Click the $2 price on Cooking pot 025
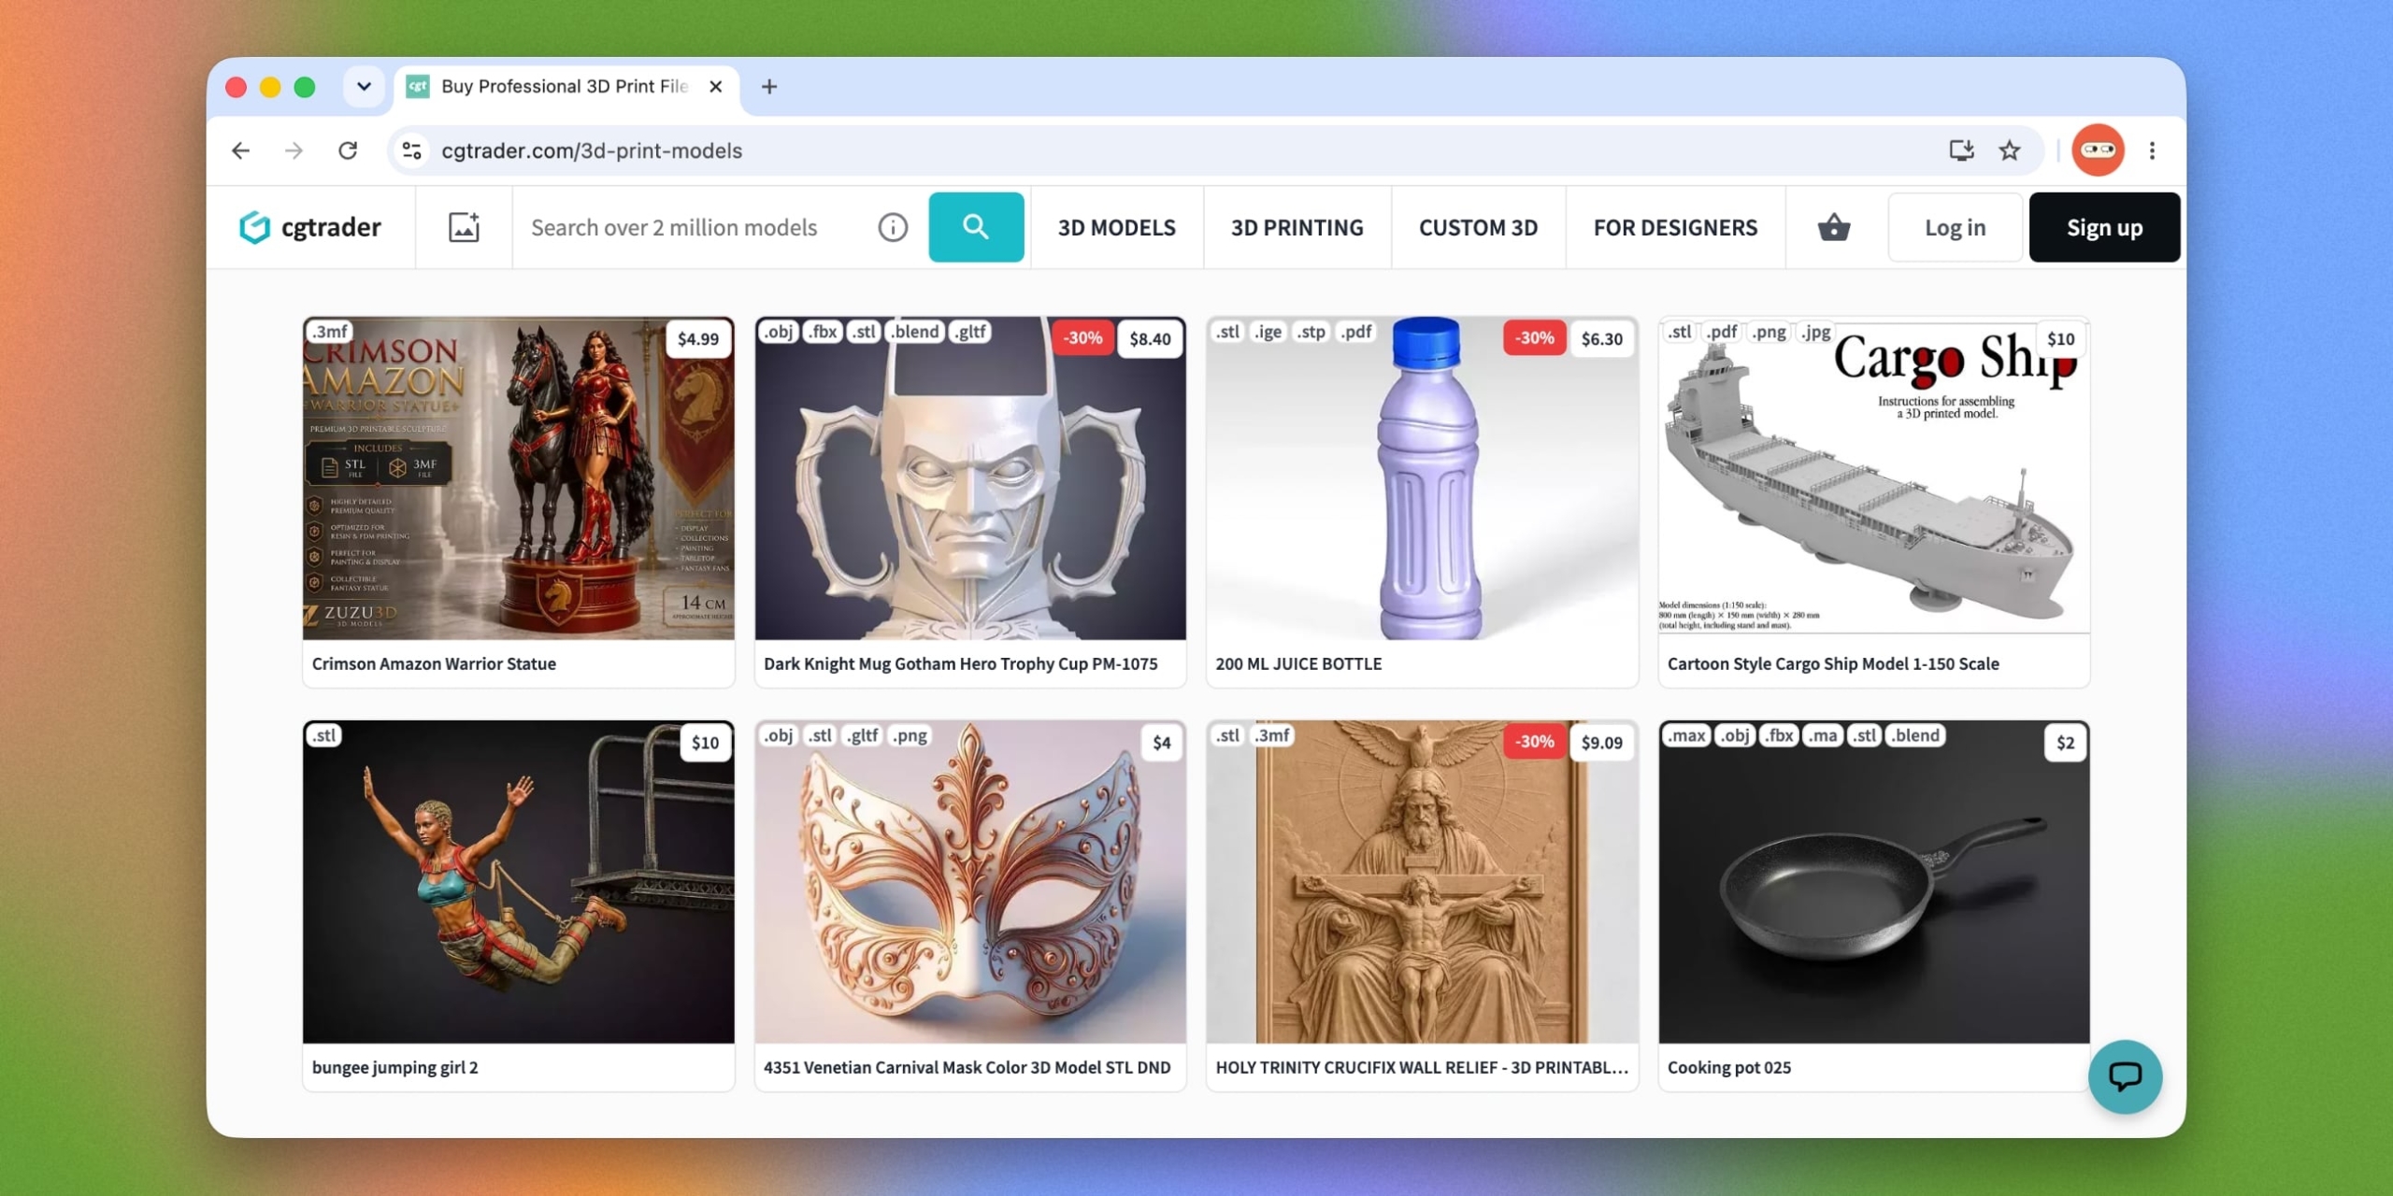 (x=2065, y=742)
